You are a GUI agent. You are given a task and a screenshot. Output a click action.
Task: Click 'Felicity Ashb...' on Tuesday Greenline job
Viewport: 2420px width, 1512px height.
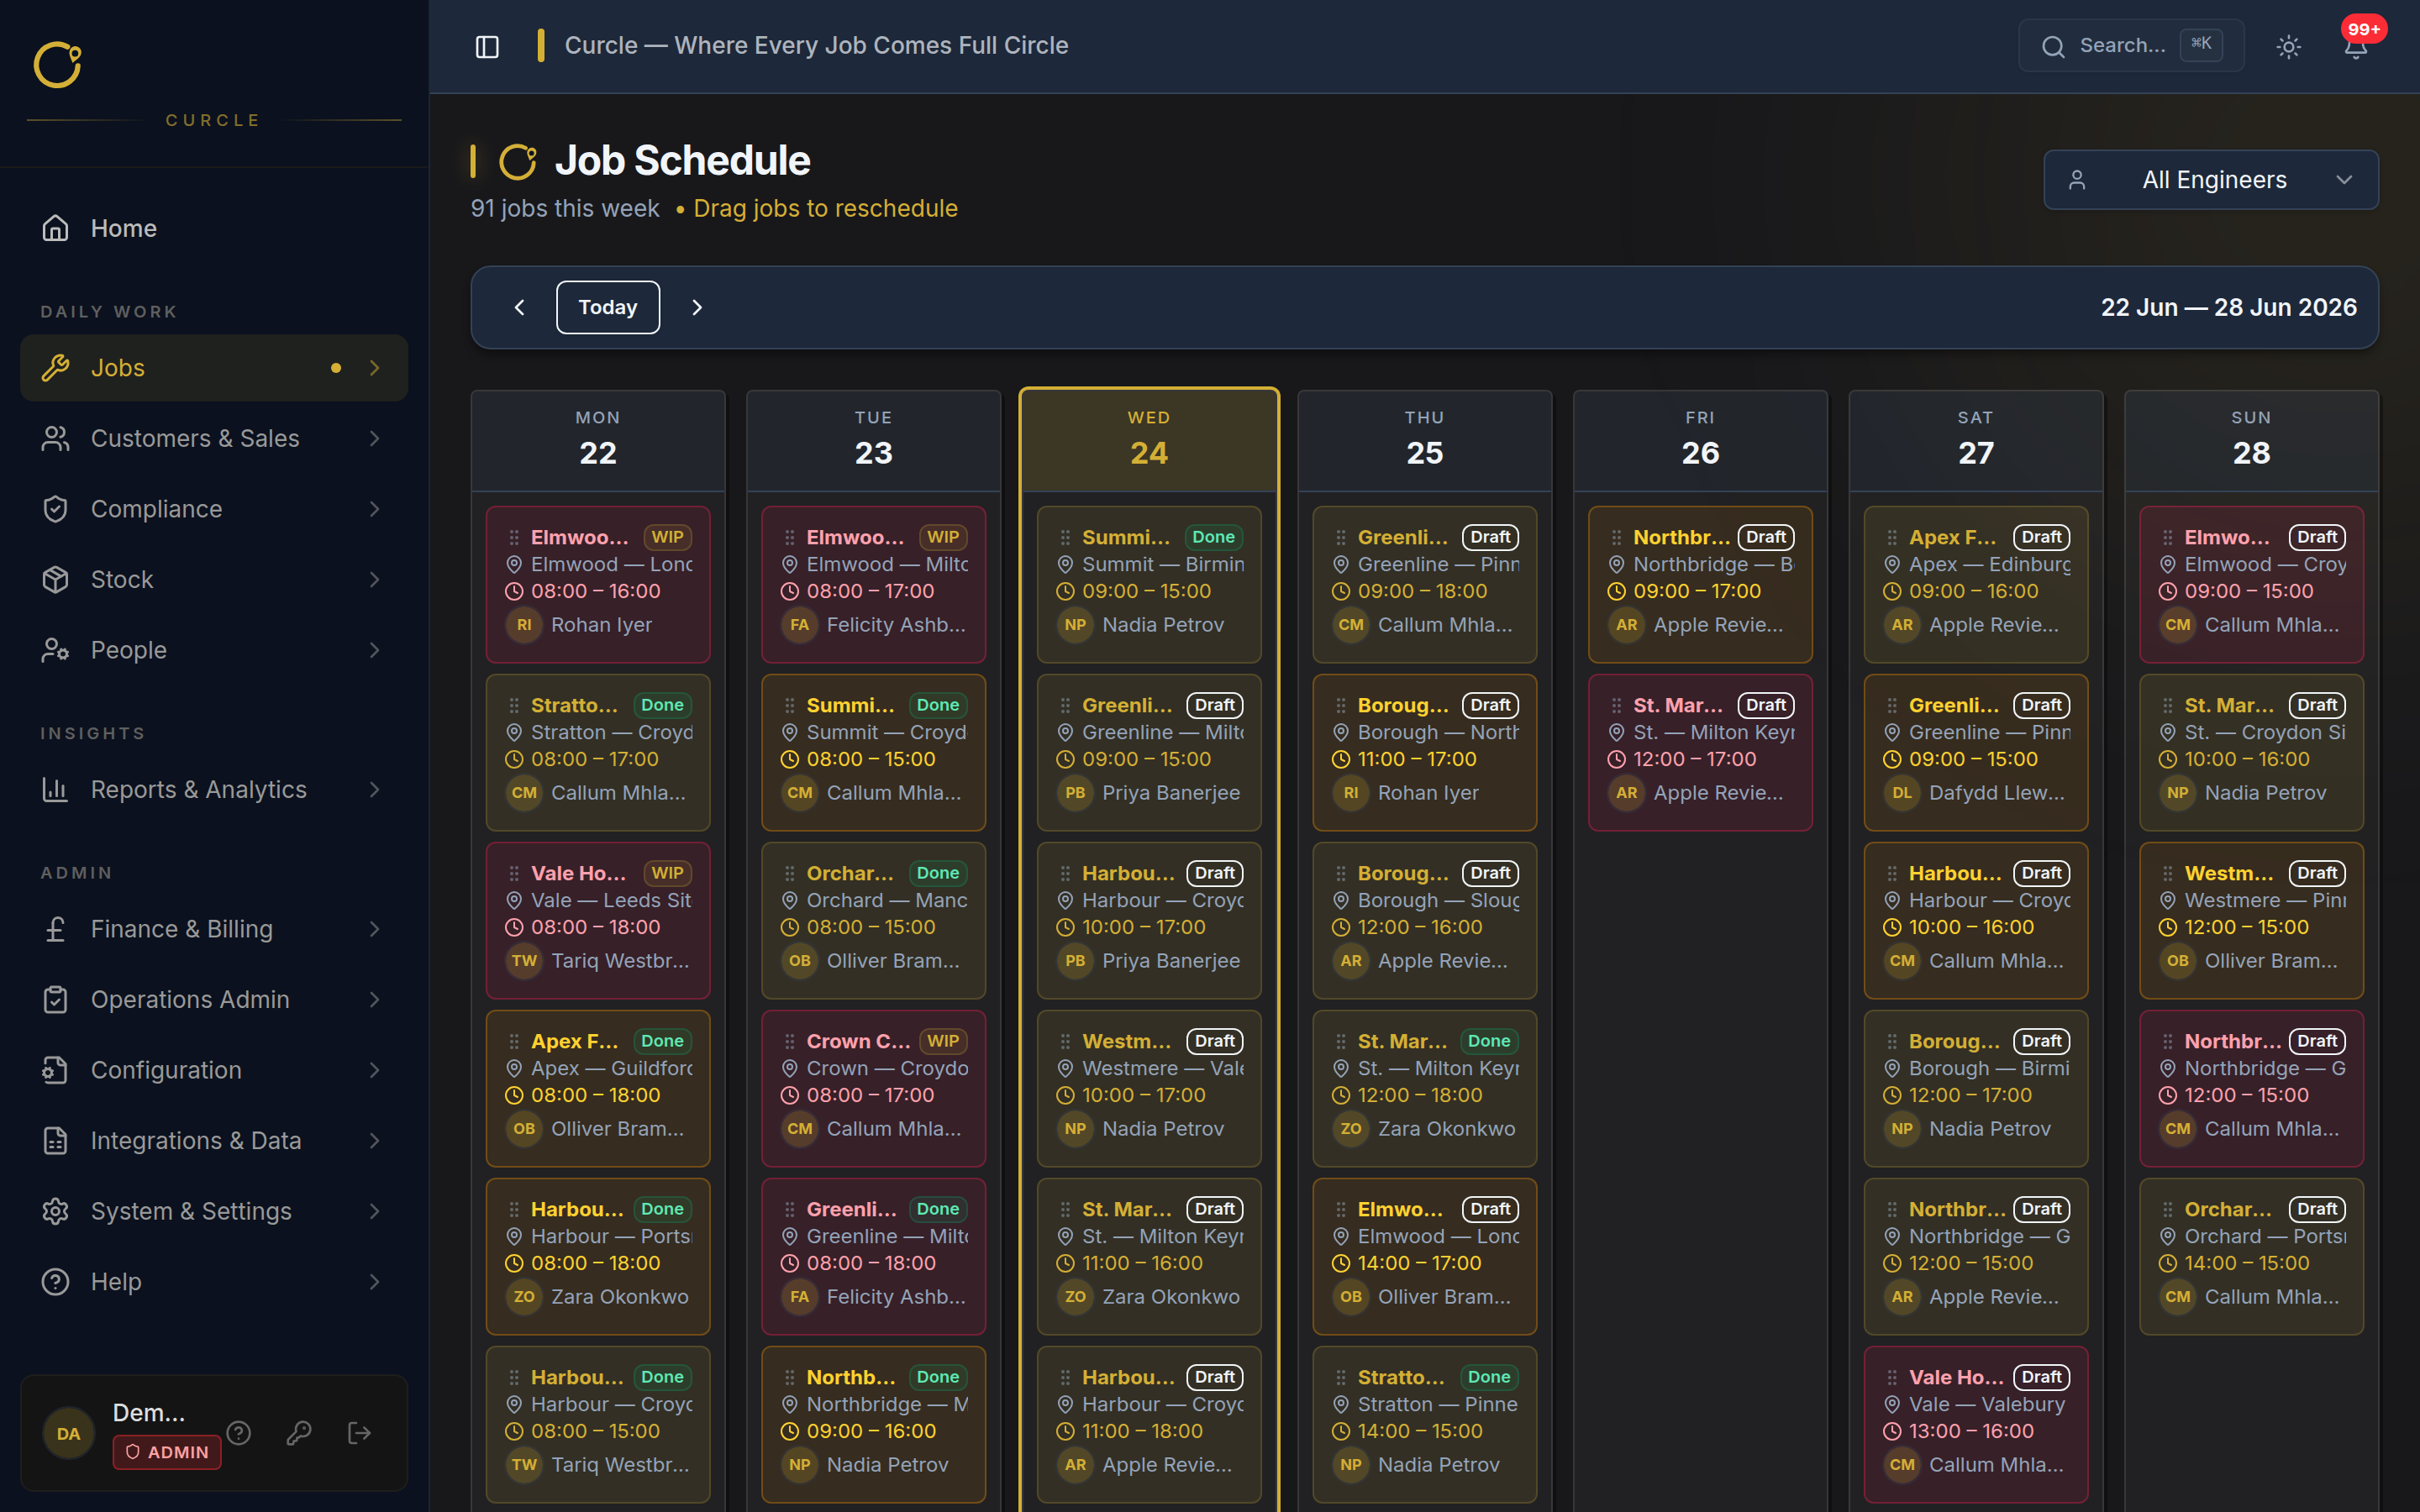coord(896,1297)
